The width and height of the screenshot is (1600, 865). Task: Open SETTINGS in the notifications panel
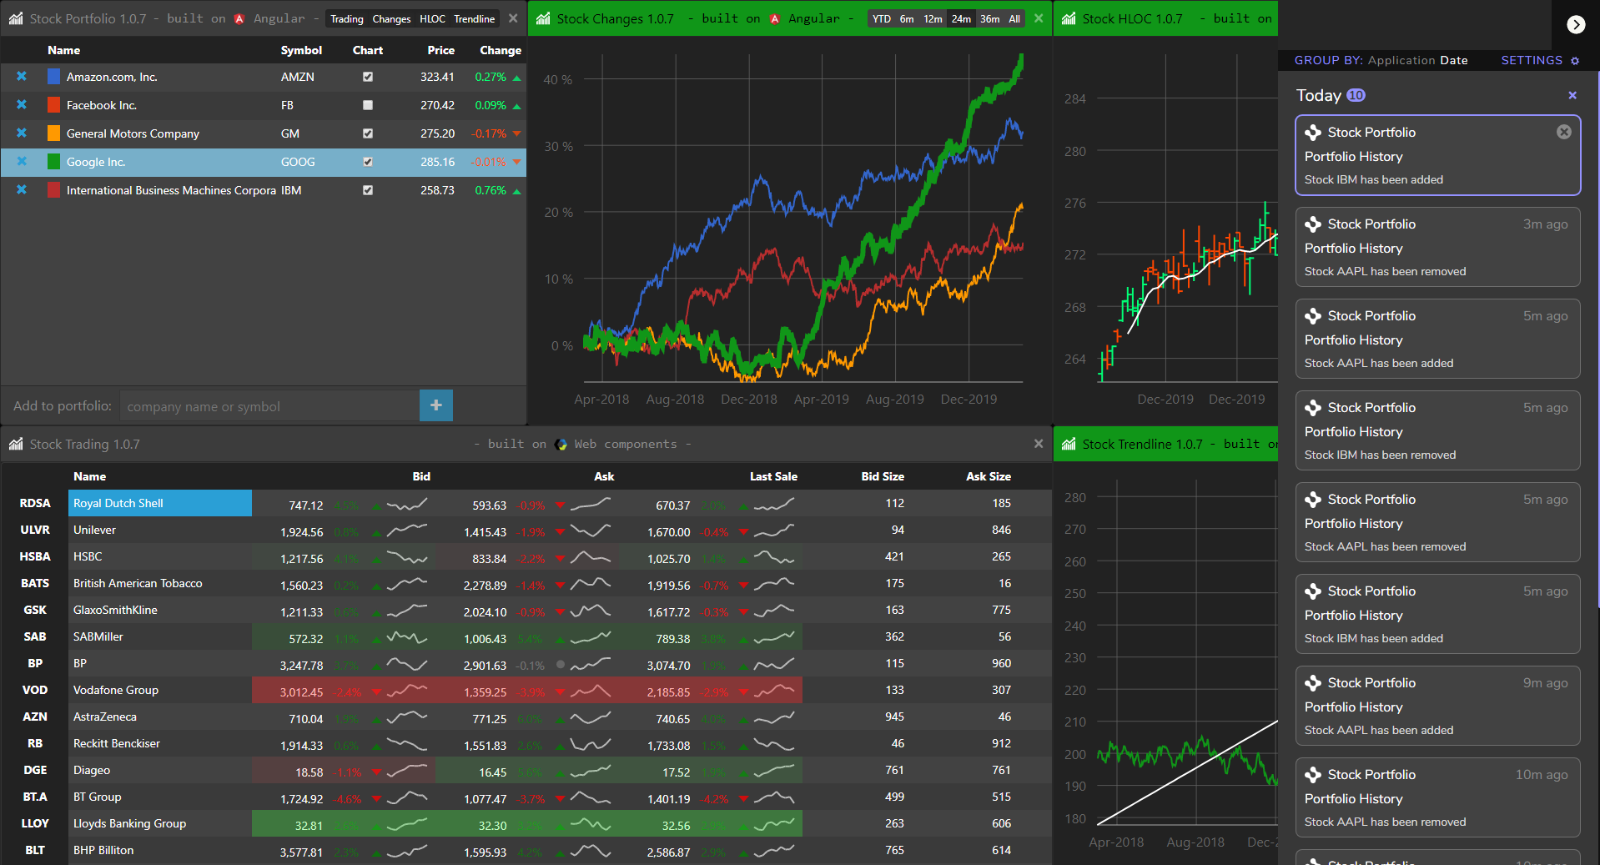[x=1530, y=60]
